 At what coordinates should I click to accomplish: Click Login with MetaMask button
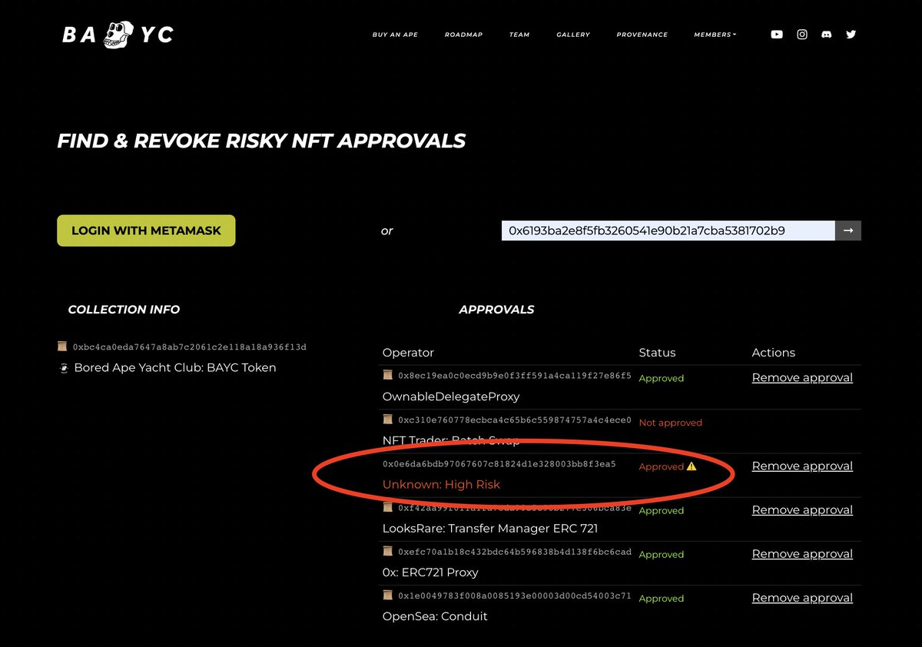146,231
